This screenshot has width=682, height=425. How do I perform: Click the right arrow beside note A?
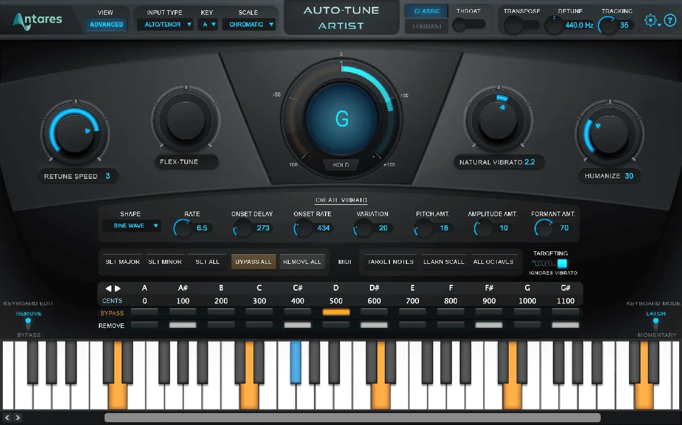[x=118, y=288]
